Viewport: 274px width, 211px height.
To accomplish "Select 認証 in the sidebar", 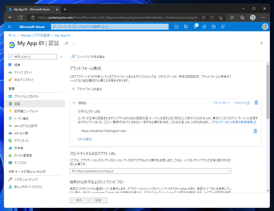I will click(34, 104).
